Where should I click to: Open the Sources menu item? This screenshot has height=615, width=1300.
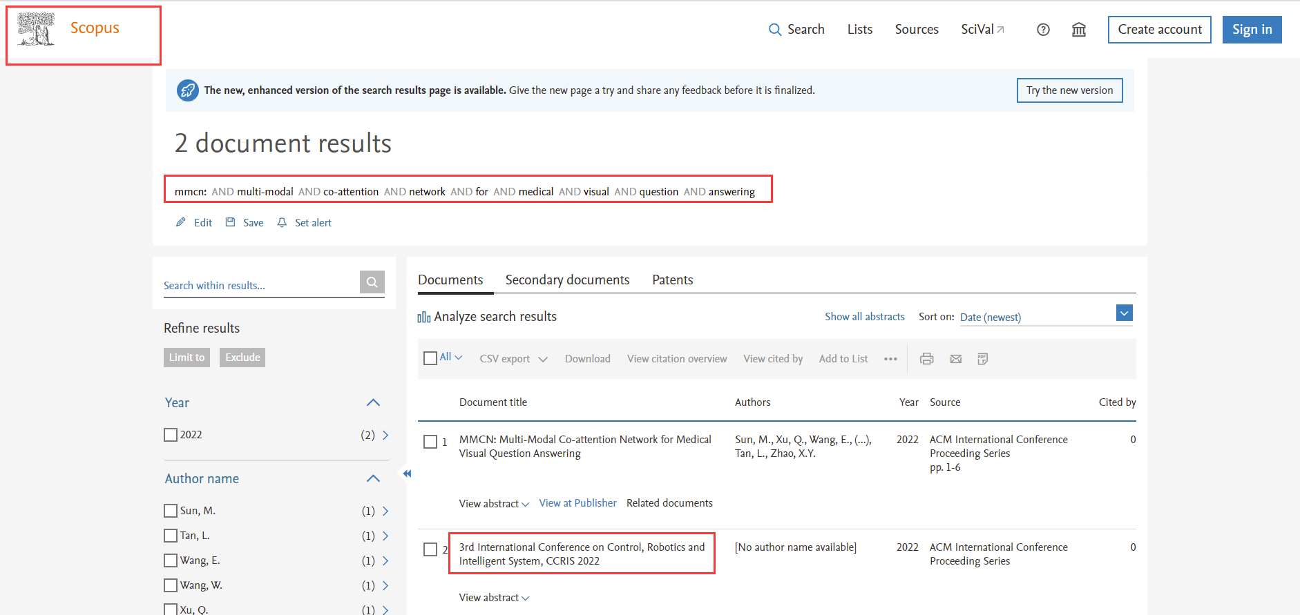coord(917,30)
